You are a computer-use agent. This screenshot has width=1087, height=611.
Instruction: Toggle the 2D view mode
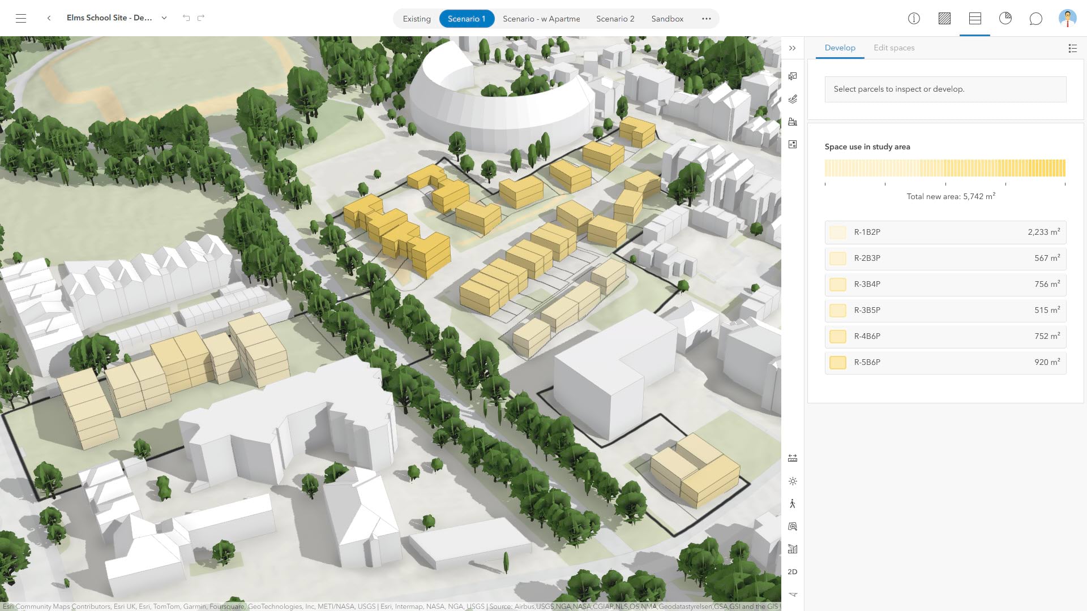tap(793, 572)
